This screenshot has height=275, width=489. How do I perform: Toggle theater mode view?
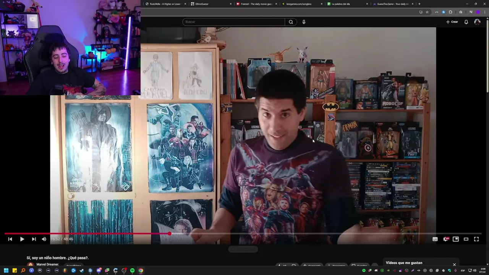click(466, 239)
